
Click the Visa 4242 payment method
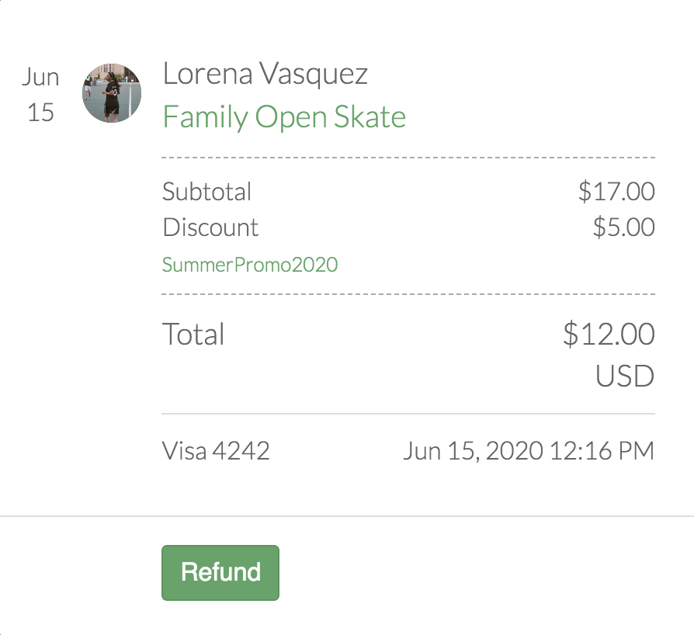(x=216, y=451)
